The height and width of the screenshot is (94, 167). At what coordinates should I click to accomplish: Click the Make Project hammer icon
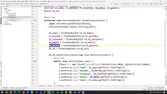click(x=112, y=4)
